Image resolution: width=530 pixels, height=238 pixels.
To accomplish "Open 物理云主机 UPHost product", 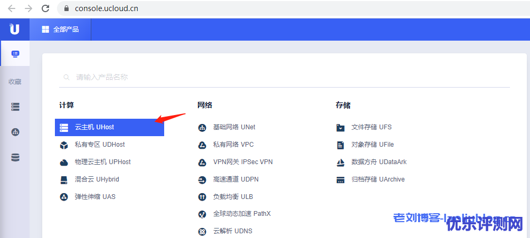I will point(103,162).
